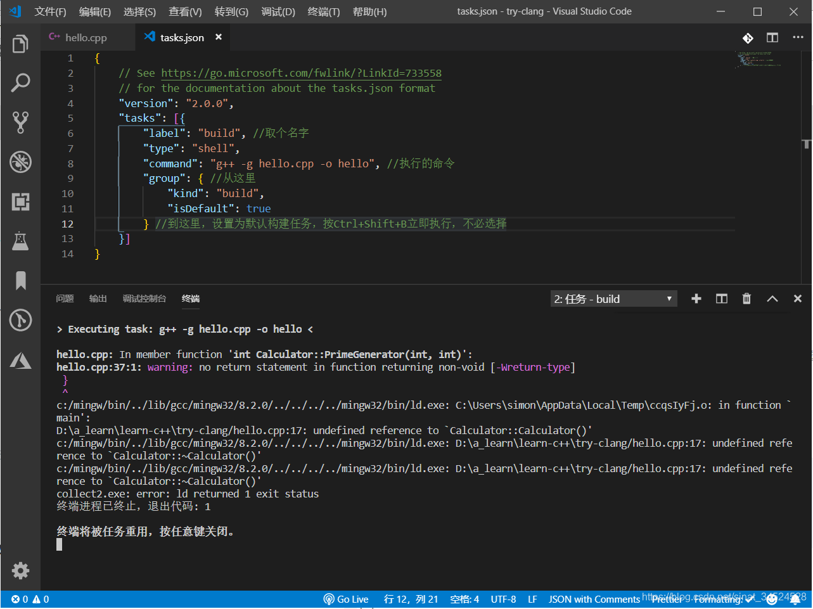The image size is (813, 609).
Task: Open the Test flask view
Action: [x=20, y=241]
